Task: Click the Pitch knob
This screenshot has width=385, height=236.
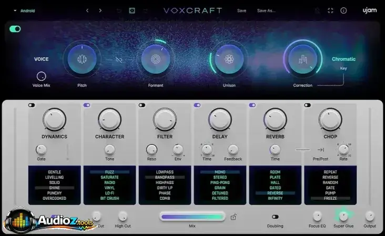Action: pyautogui.click(x=82, y=59)
